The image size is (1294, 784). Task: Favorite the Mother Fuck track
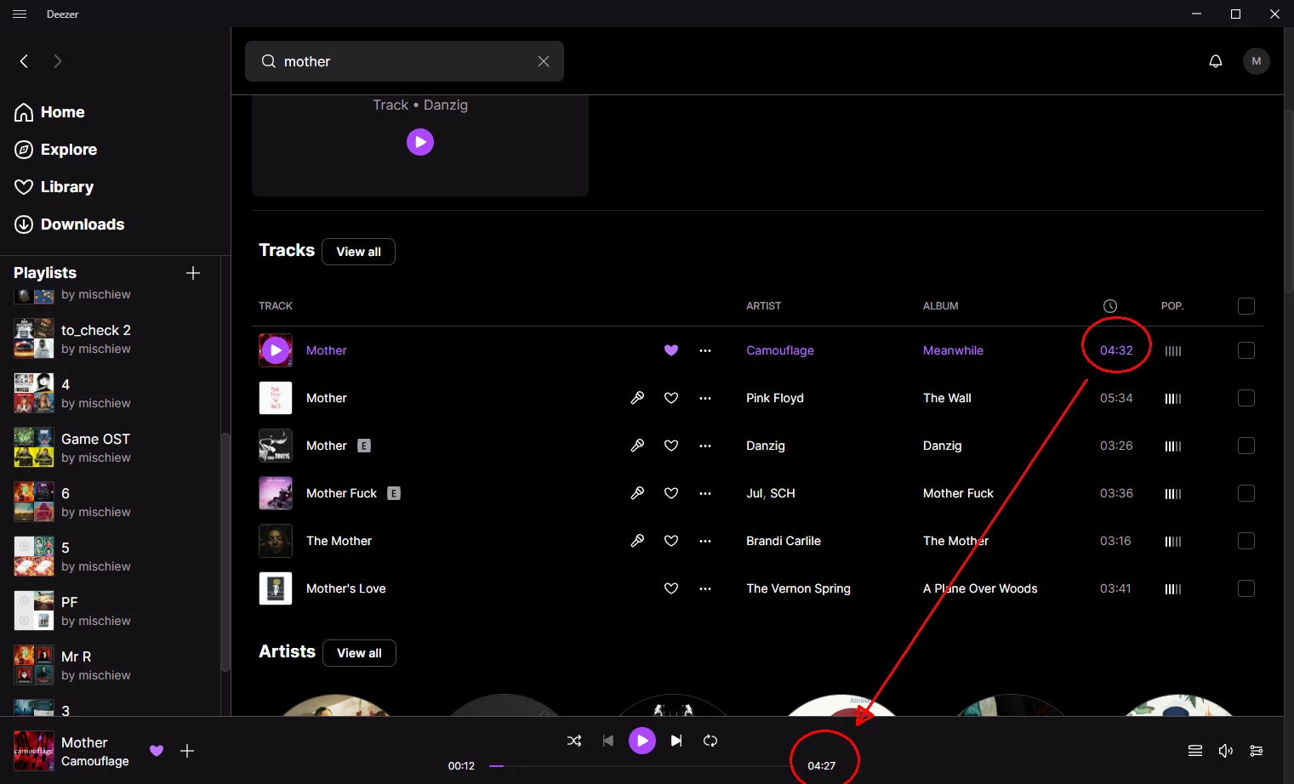coord(671,493)
